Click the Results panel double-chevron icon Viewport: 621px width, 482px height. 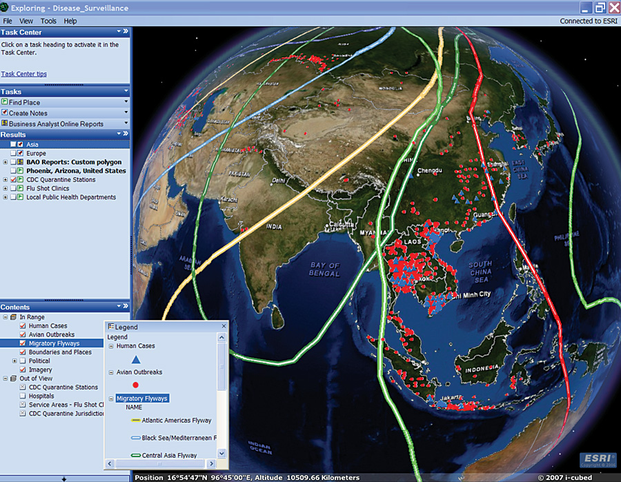[x=126, y=134]
